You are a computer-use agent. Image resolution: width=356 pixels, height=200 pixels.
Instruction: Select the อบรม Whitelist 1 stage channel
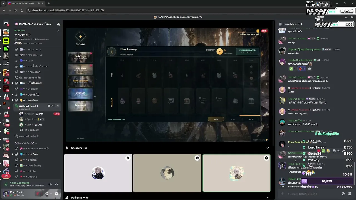pos(38,107)
